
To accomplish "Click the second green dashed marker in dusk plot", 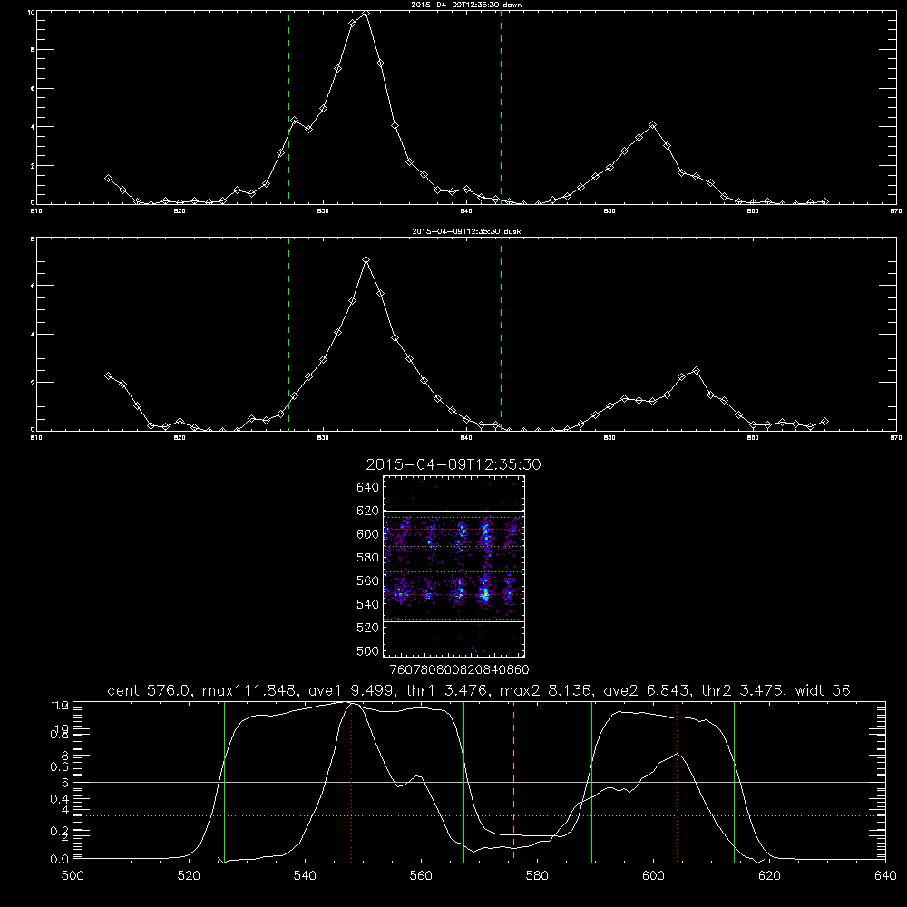I will [x=501, y=334].
